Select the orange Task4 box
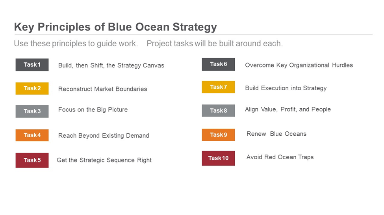384x215 pixels. [x=32, y=135]
